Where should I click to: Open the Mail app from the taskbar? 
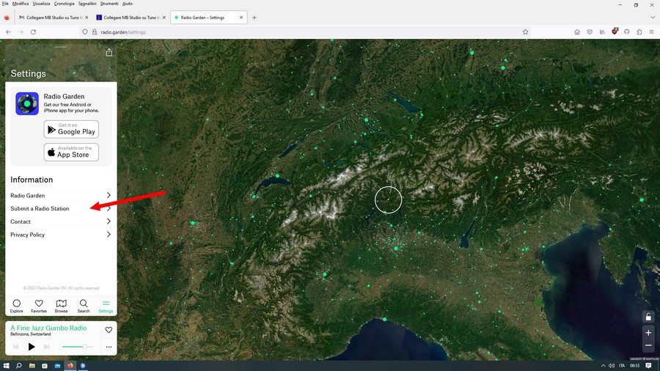click(x=57, y=366)
